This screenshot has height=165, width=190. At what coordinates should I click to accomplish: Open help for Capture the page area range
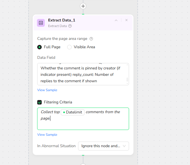pos(91,39)
